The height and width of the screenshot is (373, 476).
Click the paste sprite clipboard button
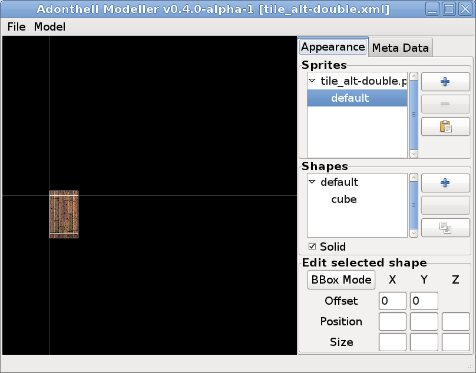445,126
